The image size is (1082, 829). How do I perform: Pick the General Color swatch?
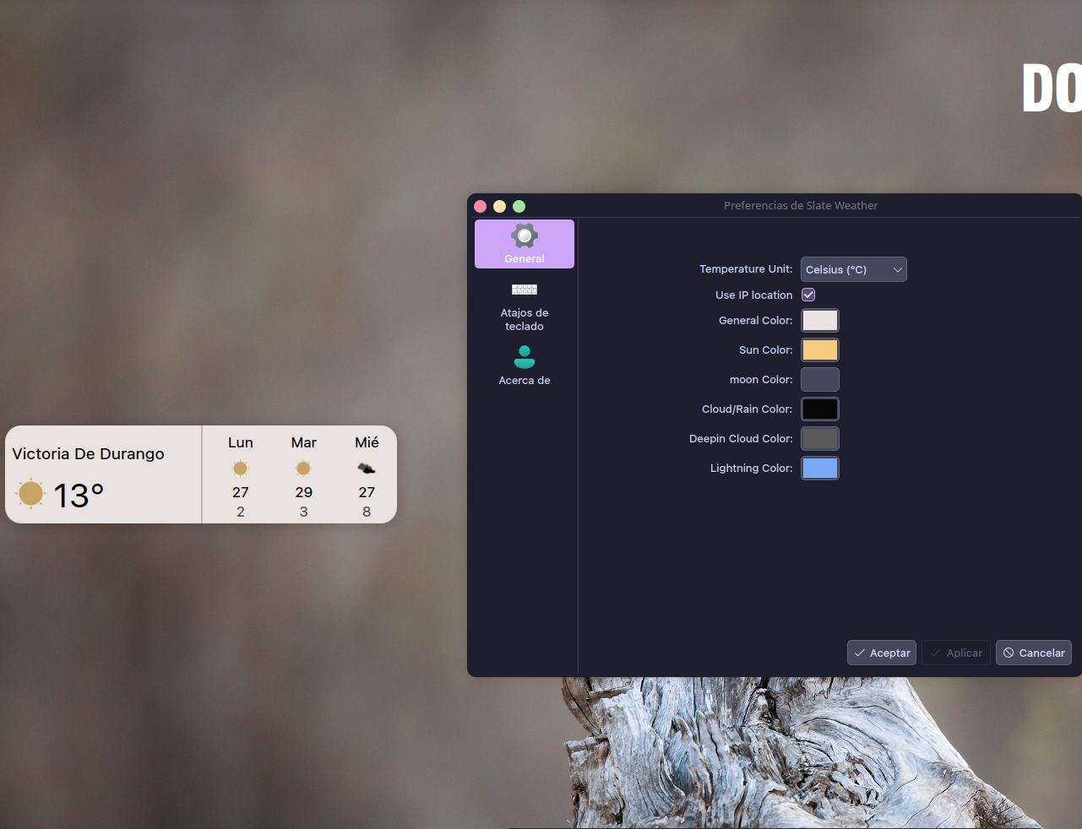point(820,320)
